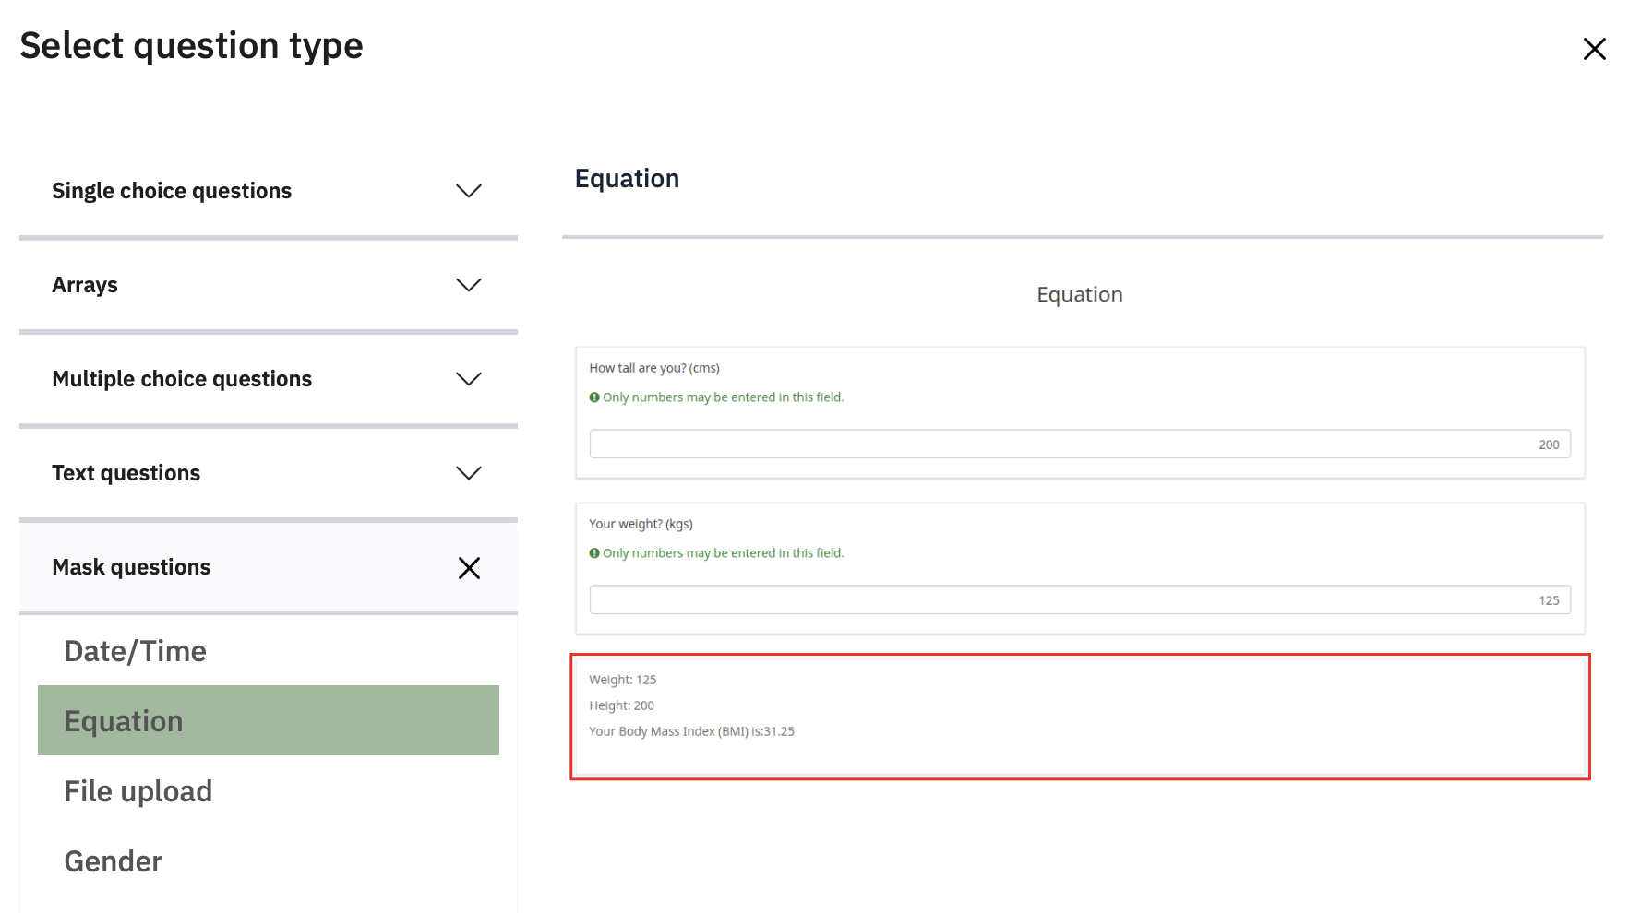This screenshot has height=913, width=1641.
Task: Click the weight input field showing 125
Action: [x=1079, y=600]
